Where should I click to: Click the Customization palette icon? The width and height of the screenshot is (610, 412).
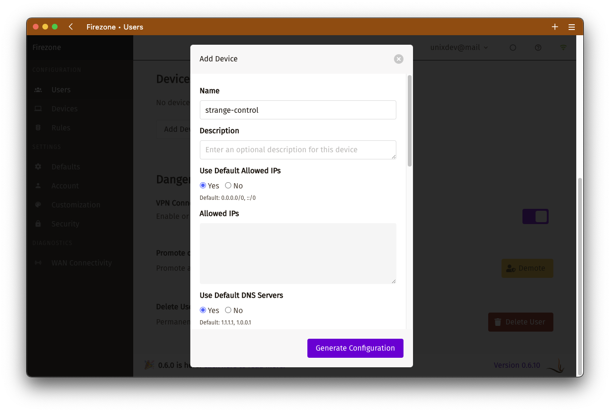tap(38, 205)
